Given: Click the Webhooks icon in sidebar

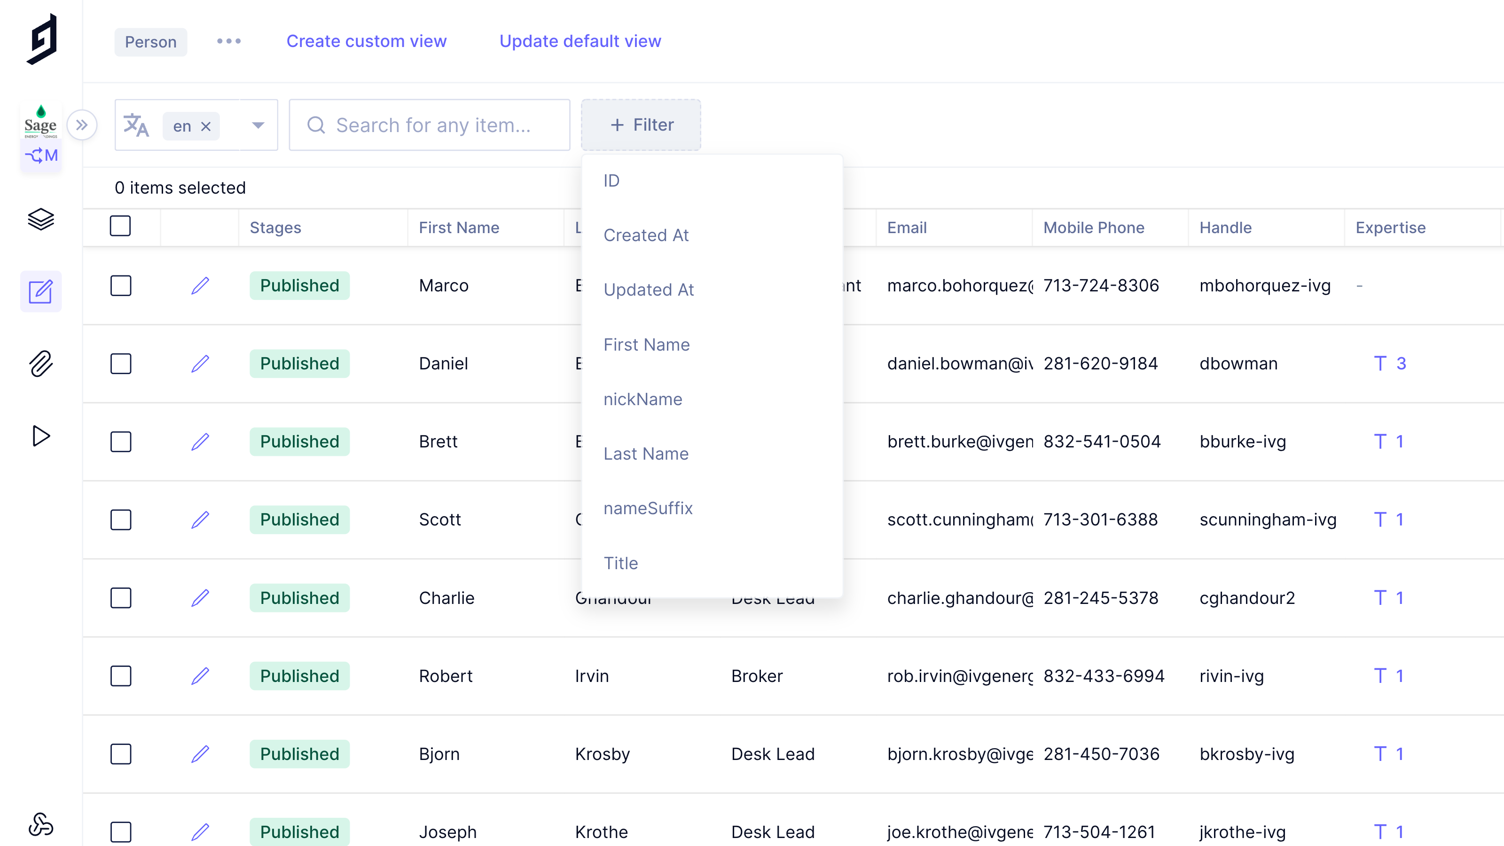Looking at the screenshot, I should coord(41,824).
